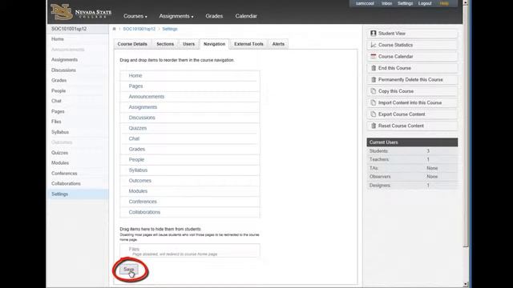Click the samccool username link

pos(365,3)
